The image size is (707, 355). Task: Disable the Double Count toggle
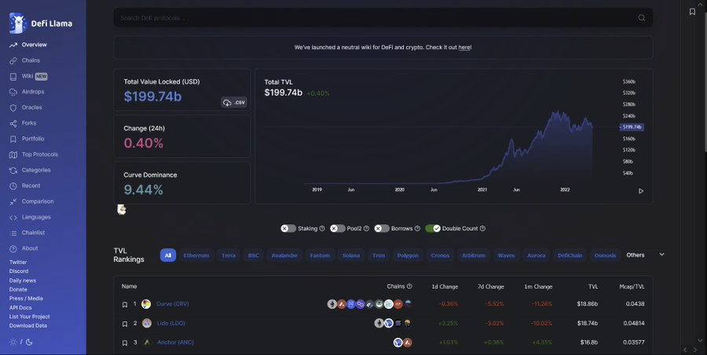point(433,229)
